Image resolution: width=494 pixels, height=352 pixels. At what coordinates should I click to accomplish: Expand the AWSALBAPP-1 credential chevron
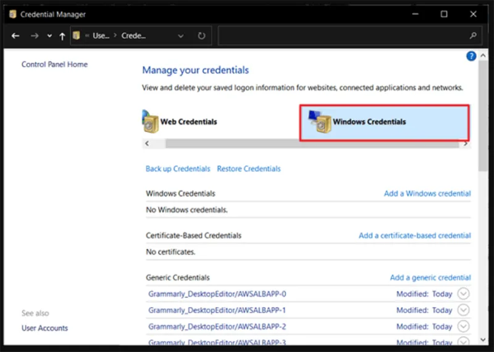click(463, 310)
